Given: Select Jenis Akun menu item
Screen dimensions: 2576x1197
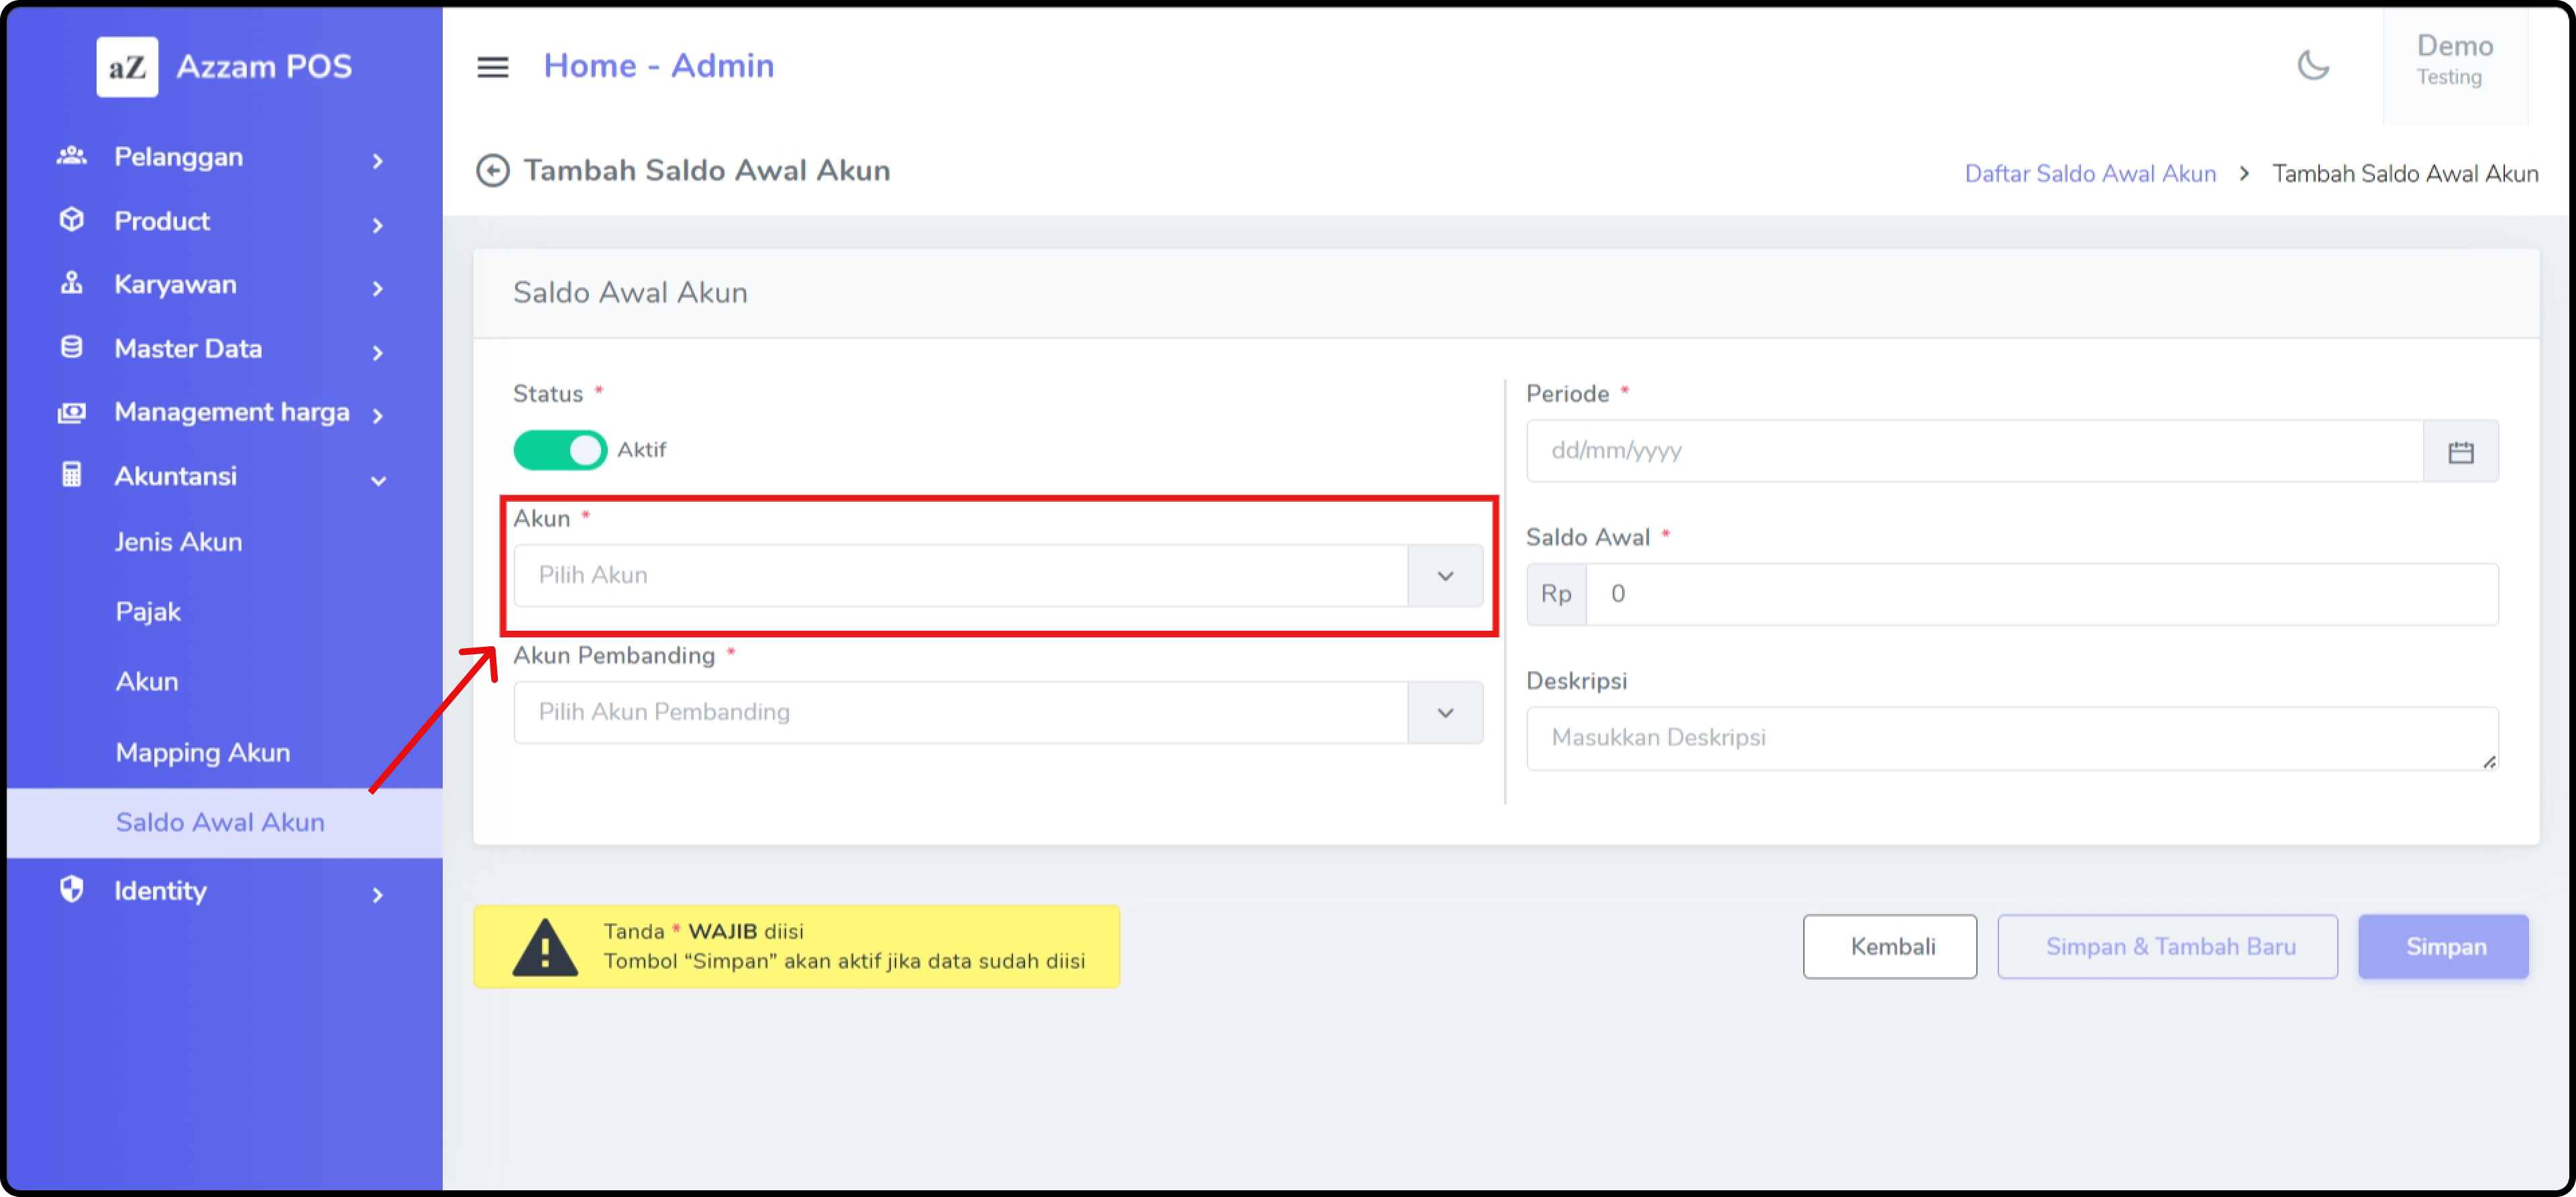Looking at the screenshot, I should tap(178, 542).
